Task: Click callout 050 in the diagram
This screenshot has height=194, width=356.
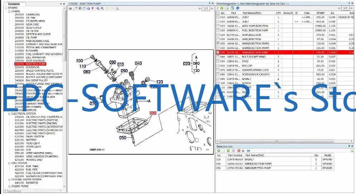Action: click(123, 138)
